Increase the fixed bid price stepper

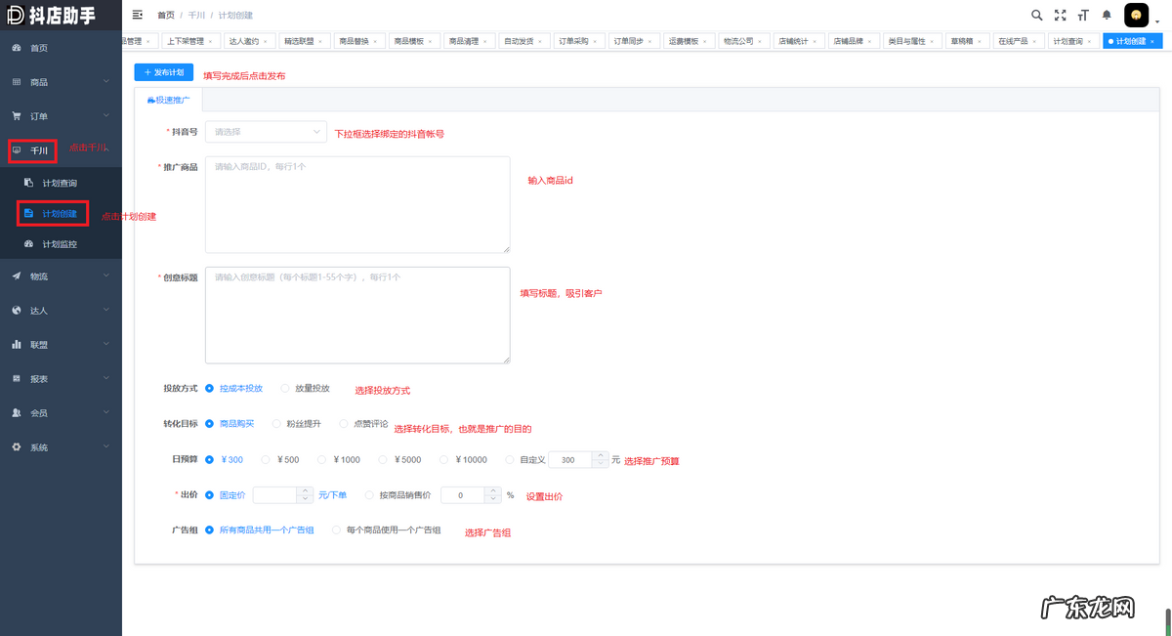tap(305, 491)
